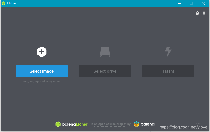Click the balena logo in footer
The height and width of the screenshot is (132, 210).
[144, 124]
